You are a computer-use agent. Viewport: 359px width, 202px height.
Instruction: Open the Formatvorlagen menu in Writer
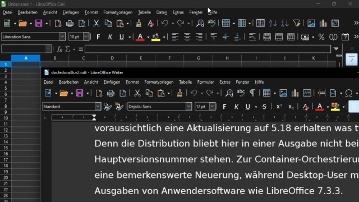point(159,82)
